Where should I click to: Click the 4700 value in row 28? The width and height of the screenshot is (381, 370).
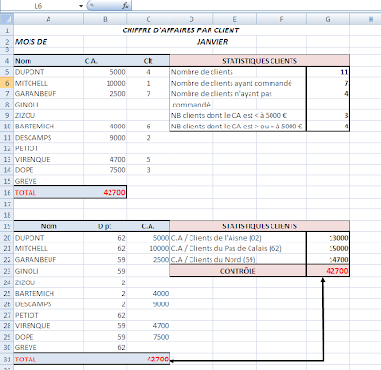coord(161,326)
